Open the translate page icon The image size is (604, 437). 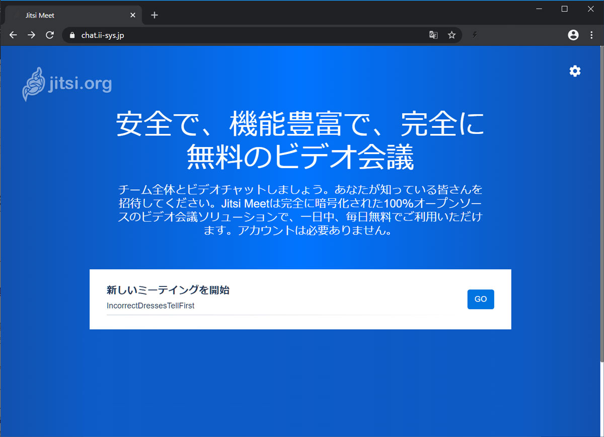[433, 35]
